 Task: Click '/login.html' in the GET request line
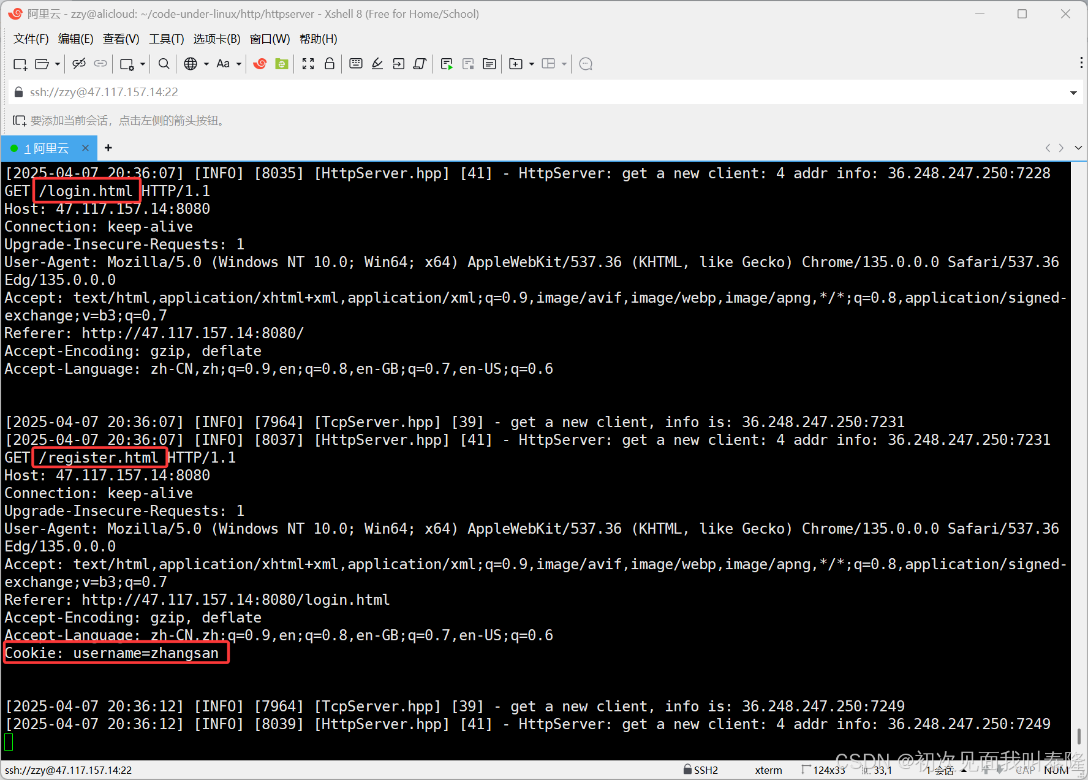tap(86, 191)
